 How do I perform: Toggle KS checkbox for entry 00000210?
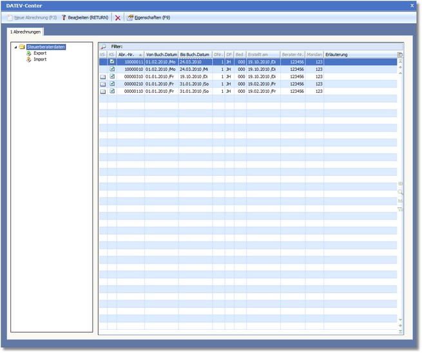112,84
